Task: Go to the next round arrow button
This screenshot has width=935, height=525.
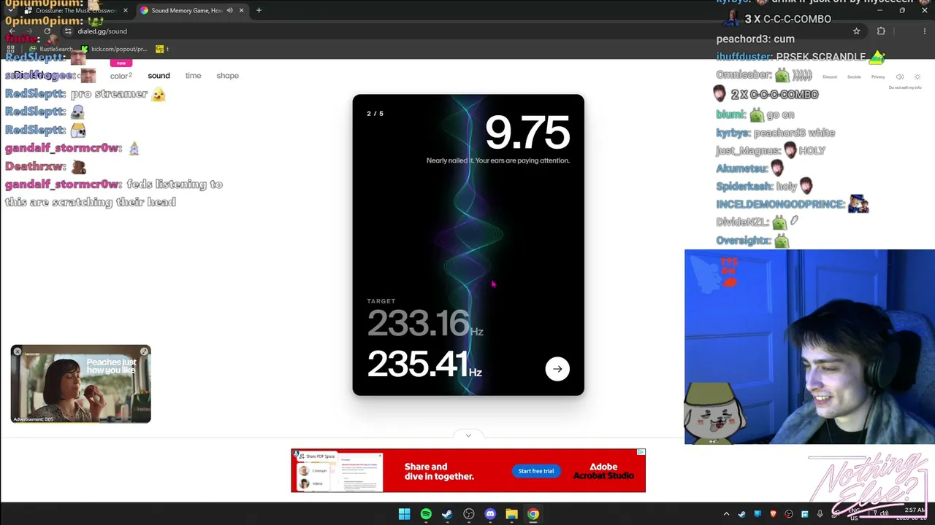Action: click(x=557, y=369)
